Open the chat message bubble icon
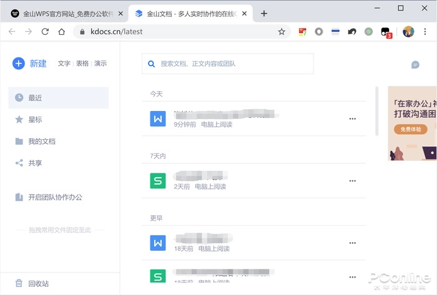 pyautogui.click(x=415, y=65)
